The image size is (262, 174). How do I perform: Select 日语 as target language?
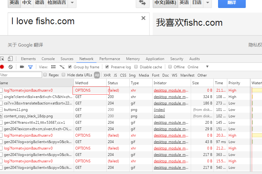197,3
